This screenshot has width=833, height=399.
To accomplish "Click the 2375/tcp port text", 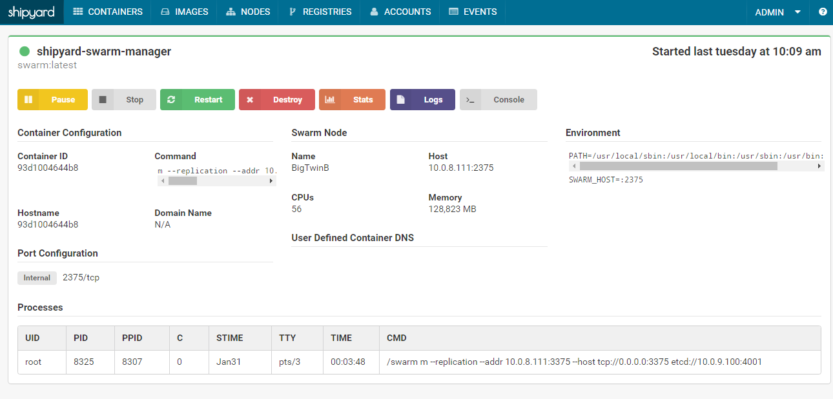I will pos(81,278).
